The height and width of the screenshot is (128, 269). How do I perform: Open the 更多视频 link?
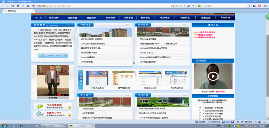(x=220, y=92)
